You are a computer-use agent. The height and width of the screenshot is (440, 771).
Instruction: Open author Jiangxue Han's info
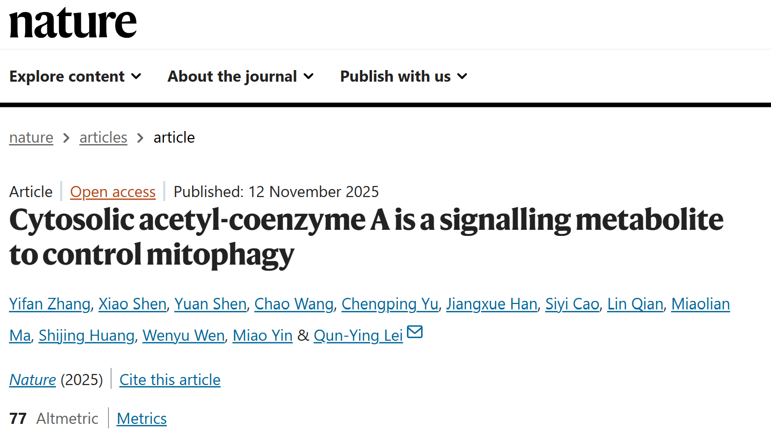(492, 304)
